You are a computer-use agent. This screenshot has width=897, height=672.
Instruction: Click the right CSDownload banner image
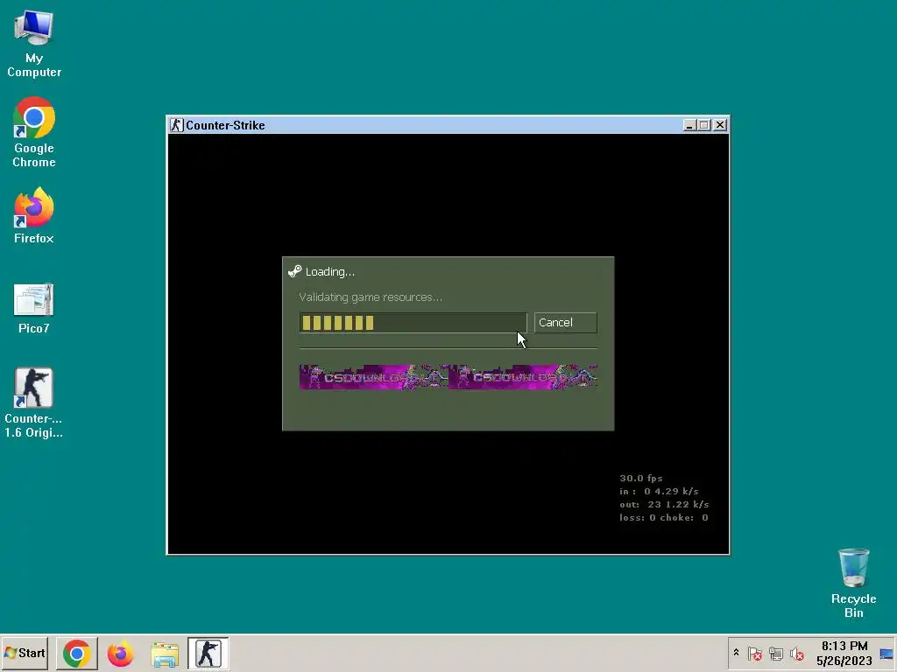(x=523, y=377)
